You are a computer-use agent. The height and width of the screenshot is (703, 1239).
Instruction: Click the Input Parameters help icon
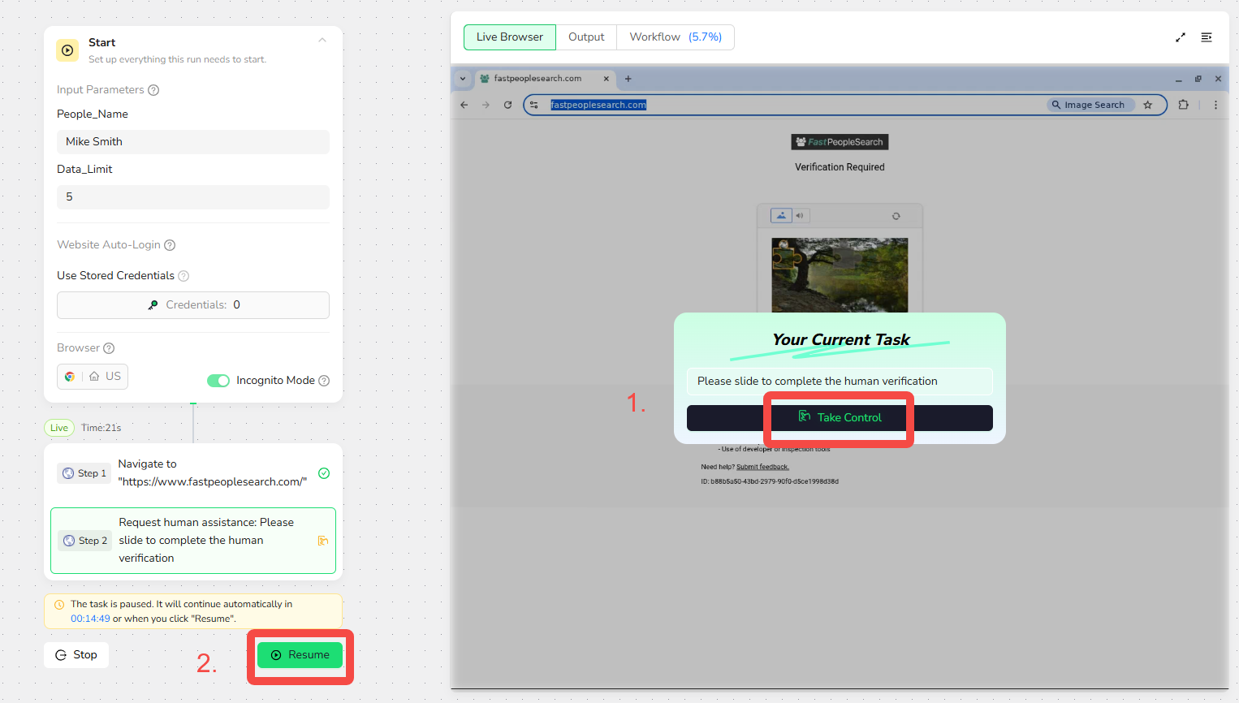coord(153,90)
